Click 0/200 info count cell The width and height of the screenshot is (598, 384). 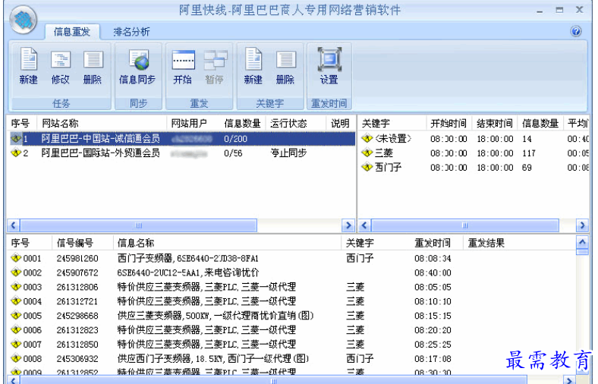click(x=236, y=139)
